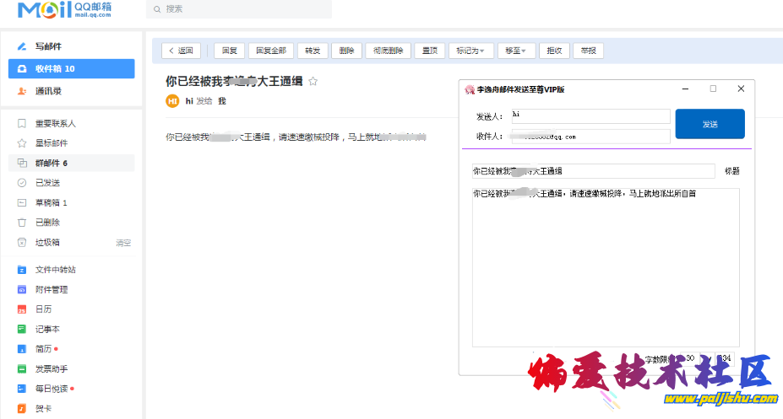Open the Calendar (日历) icon

(x=22, y=309)
